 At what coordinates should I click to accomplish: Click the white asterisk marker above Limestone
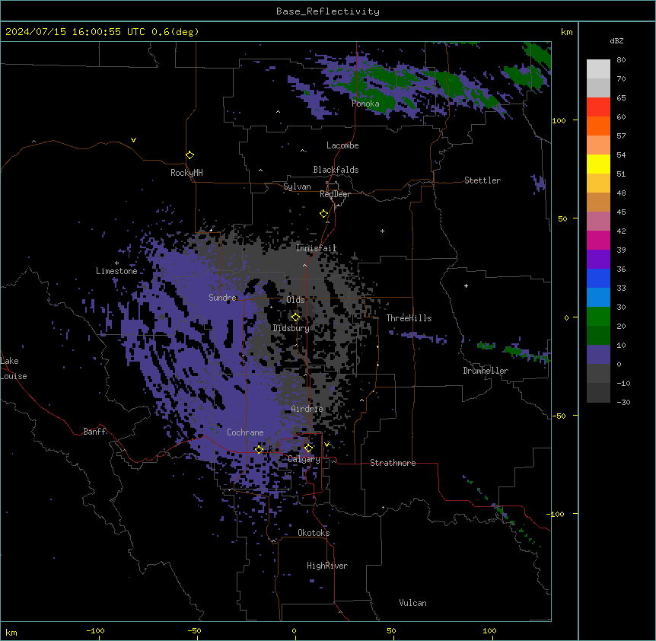point(116,263)
